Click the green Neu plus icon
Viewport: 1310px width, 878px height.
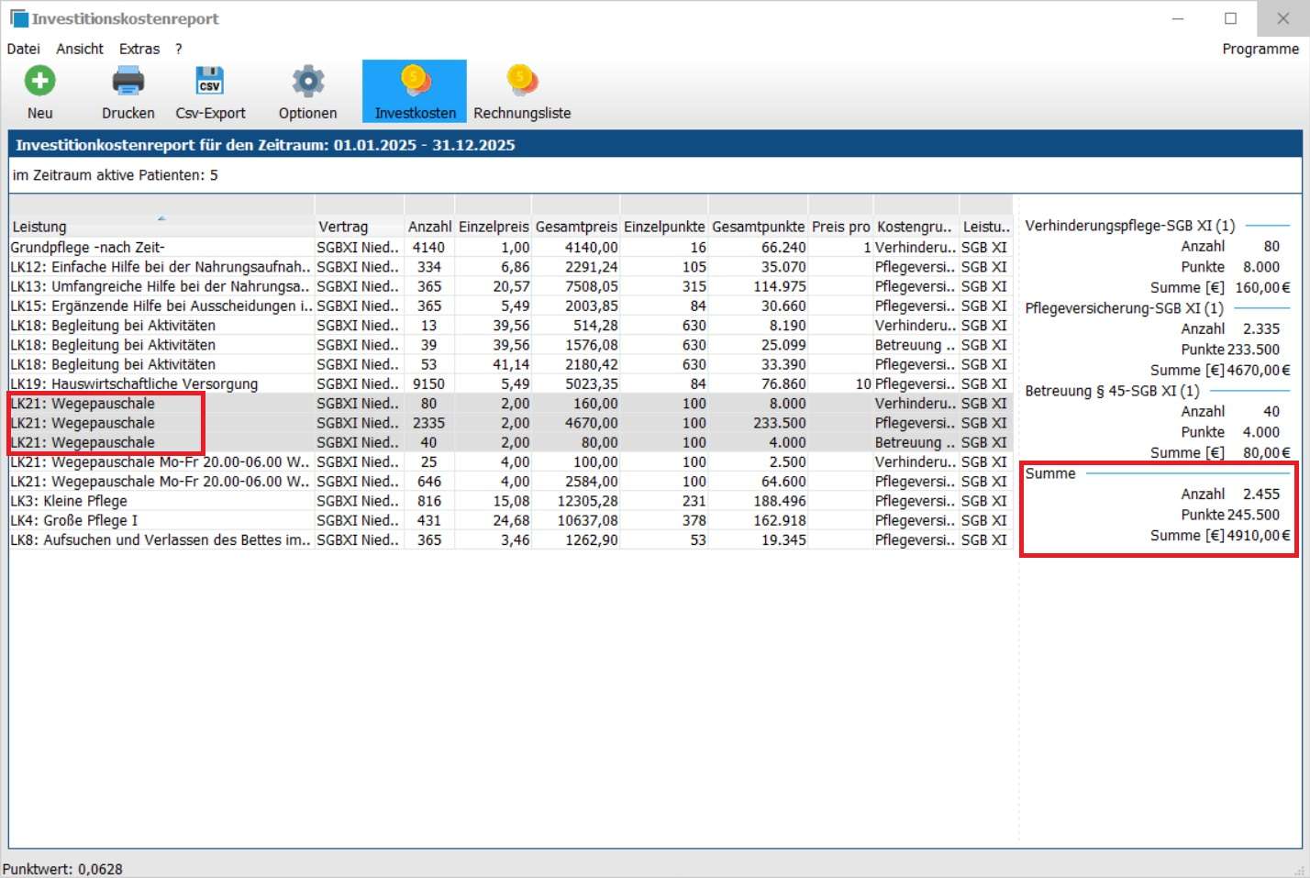39,82
